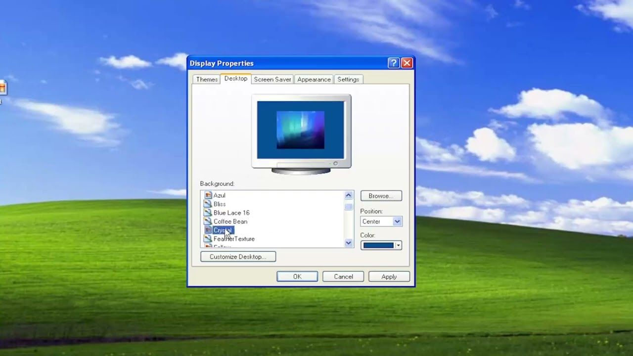Screen dimensions: 633x356
Task: Switch to the Screen Saver tab
Action: coord(272,80)
